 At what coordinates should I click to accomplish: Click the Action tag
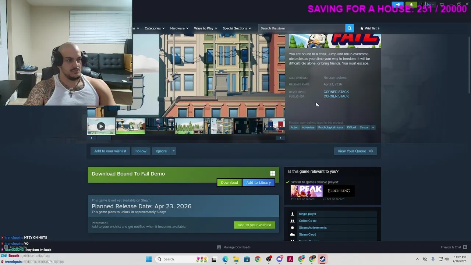click(x=294, y=127)
